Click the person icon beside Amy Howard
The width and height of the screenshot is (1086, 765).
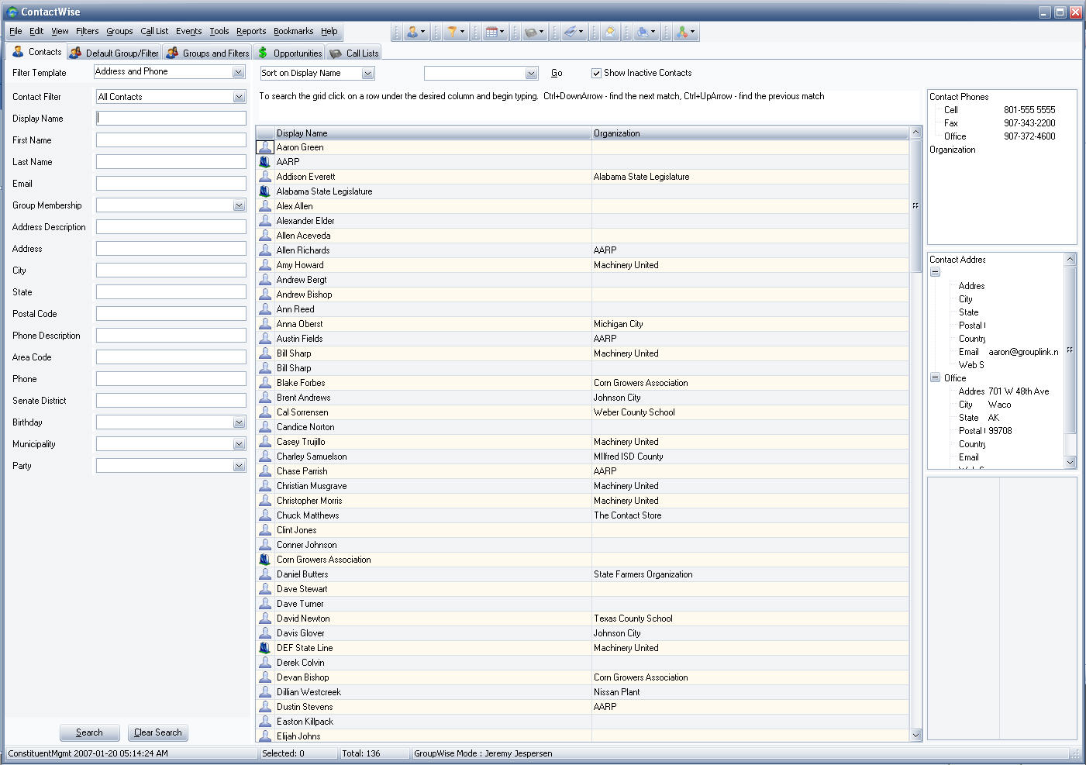(265, 265)
